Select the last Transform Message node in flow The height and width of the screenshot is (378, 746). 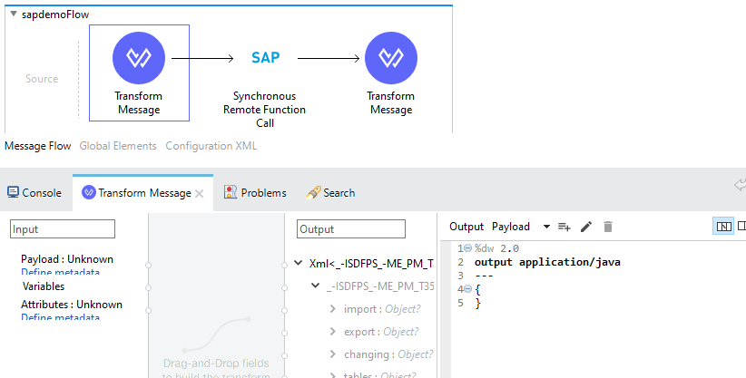[x=390, y=58]
